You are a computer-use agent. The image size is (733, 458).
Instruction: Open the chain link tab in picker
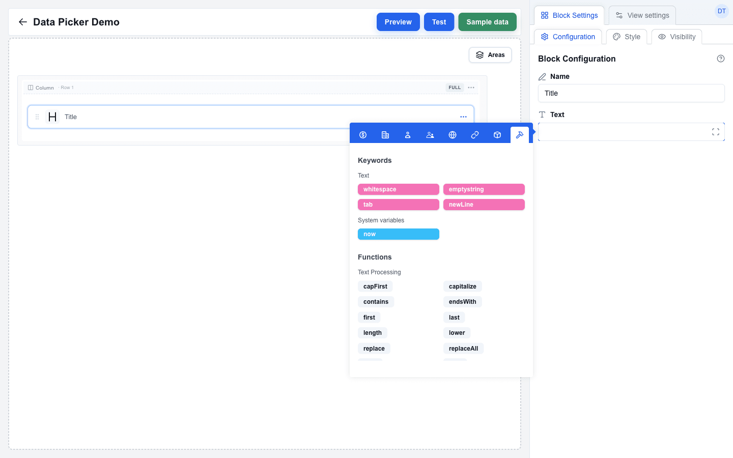coord(475,135)
